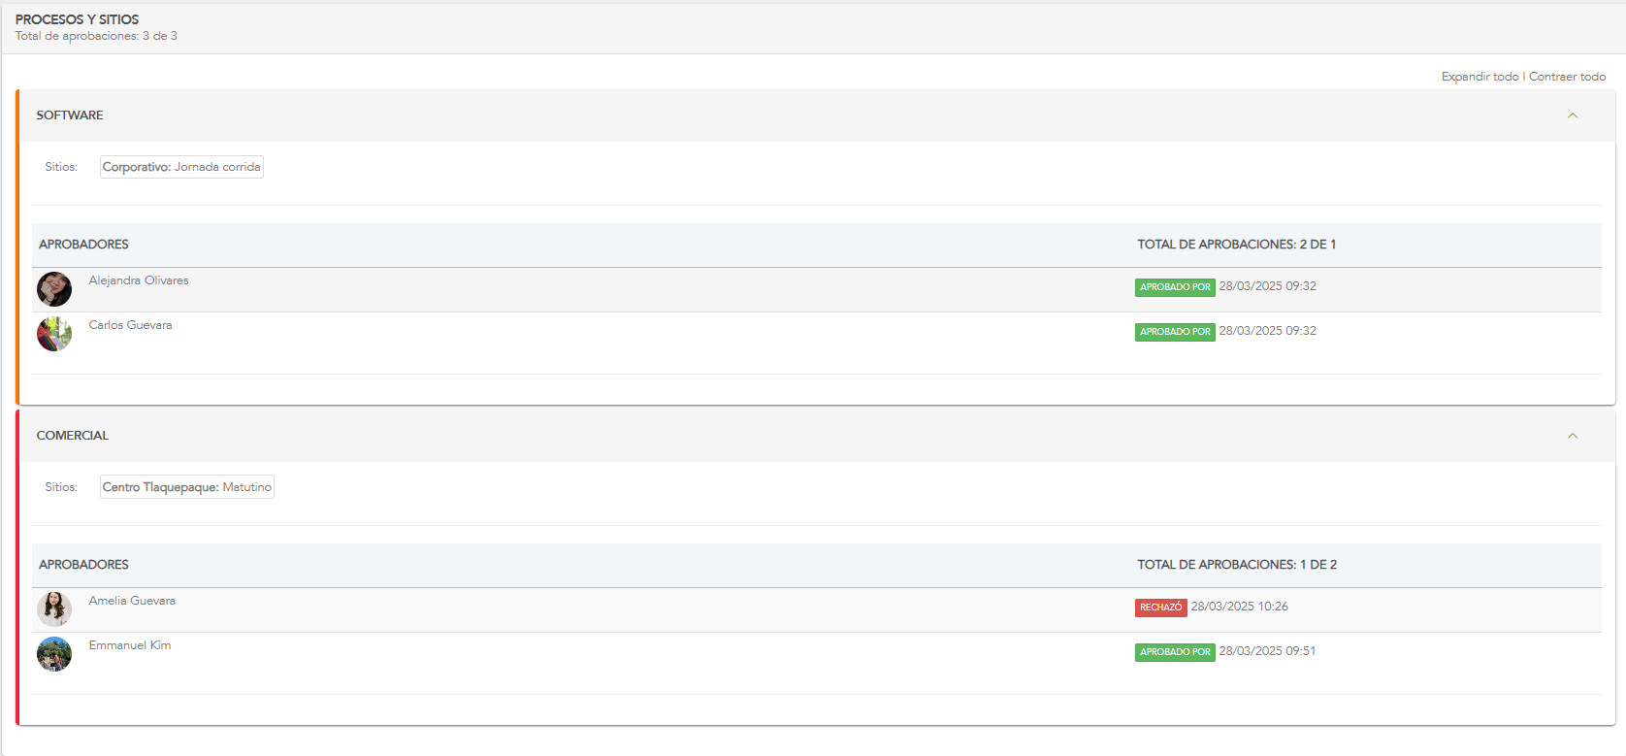Click Amelia Guevara profile avatar
This screenshot has width=1626, height=756.
pos(54,609)
